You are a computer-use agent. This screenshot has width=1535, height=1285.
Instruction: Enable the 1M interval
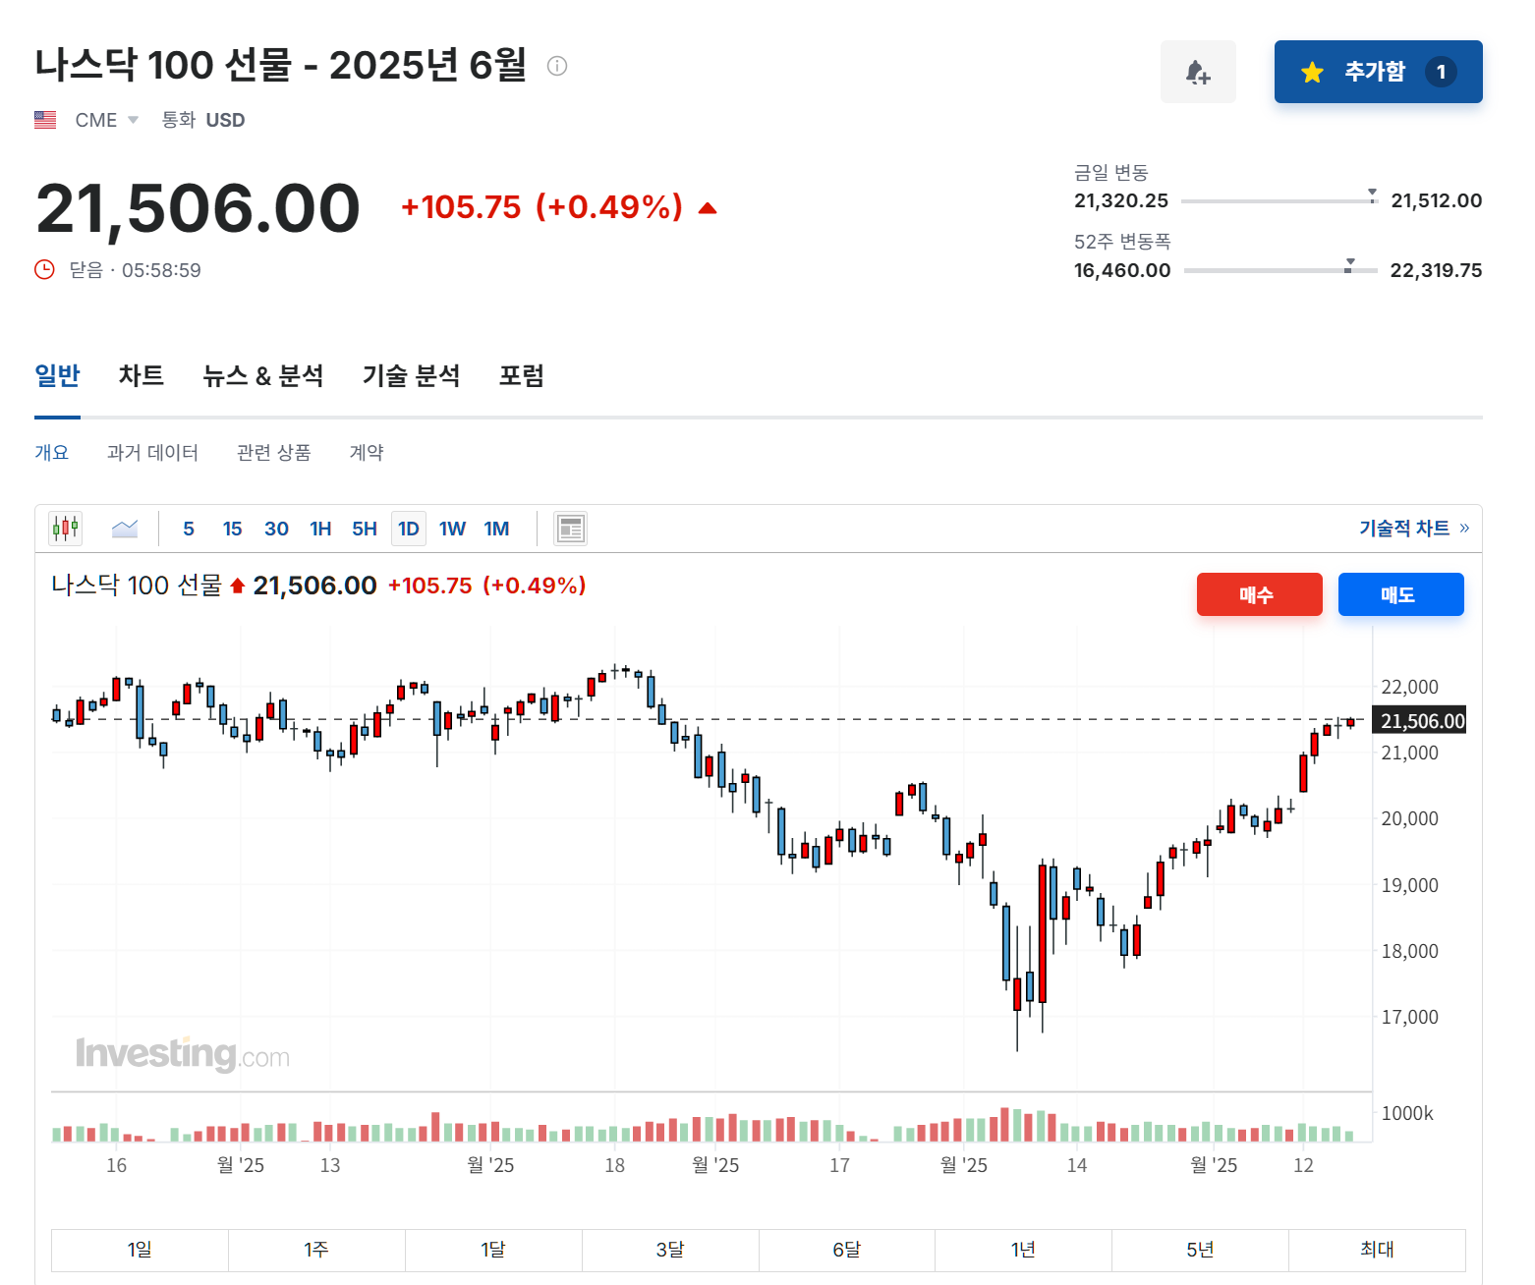point(497,528)
